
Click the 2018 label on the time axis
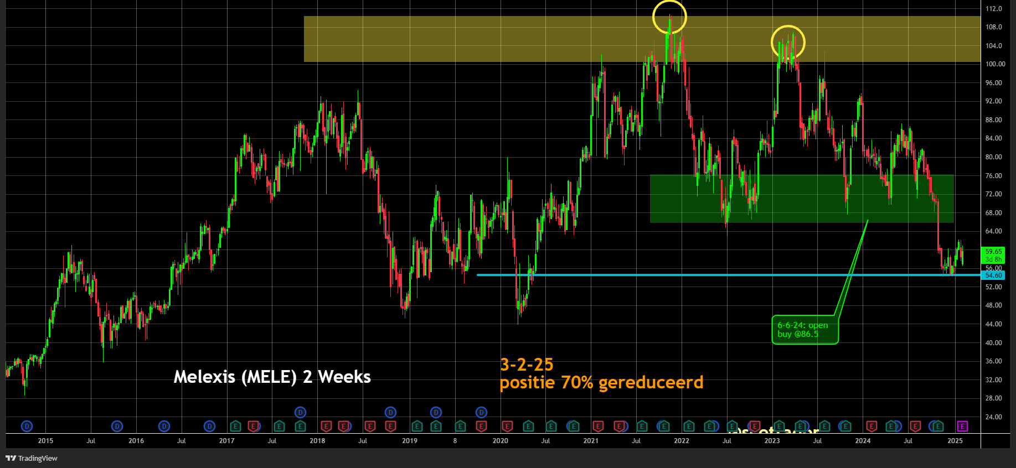(317, 441)
